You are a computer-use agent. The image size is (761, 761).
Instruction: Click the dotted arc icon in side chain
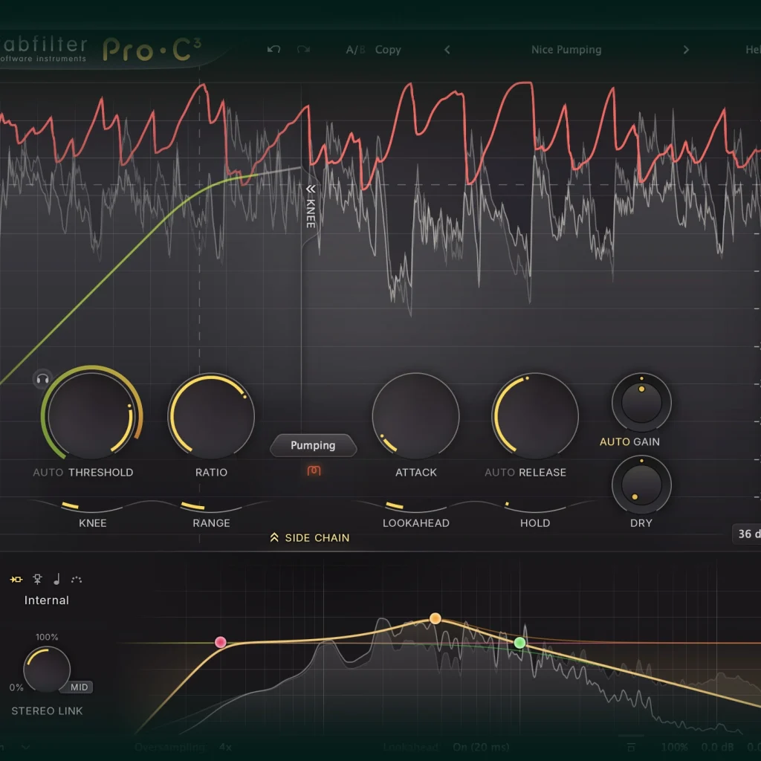(77, 579)
